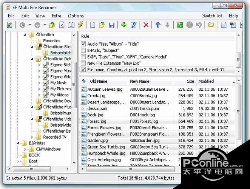Image resolution: width=250 pixels, height=189 pixels.
Task: Save rules with the floppy disk icon
Action: pyautogui.click(x=112, y=25)
